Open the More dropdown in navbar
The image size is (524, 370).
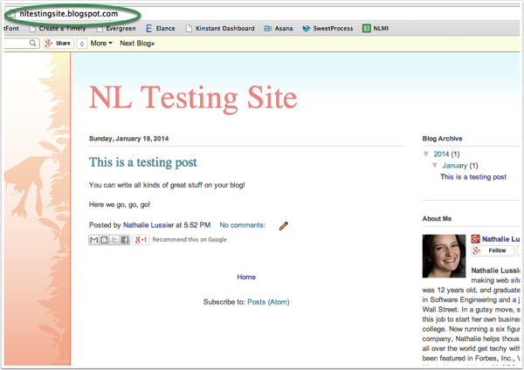click(101, 43)
